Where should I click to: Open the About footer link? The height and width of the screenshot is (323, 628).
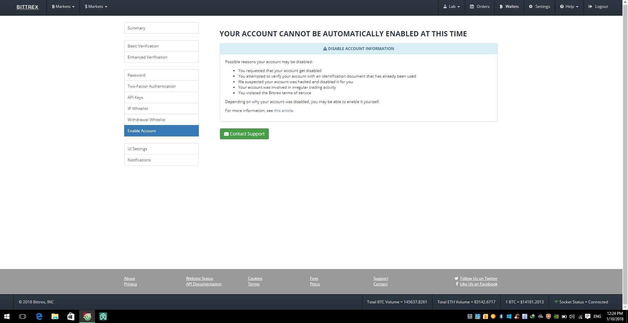(x=129, y=278)
